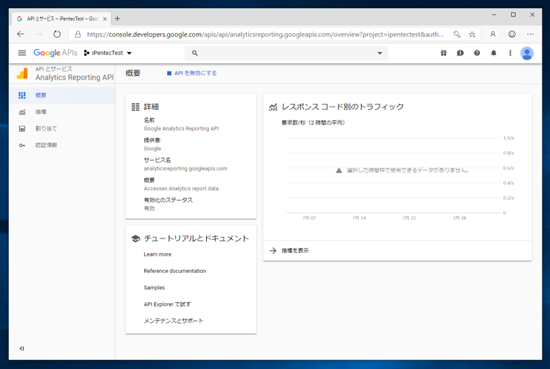Click the site lock security icon

(78, 34)
